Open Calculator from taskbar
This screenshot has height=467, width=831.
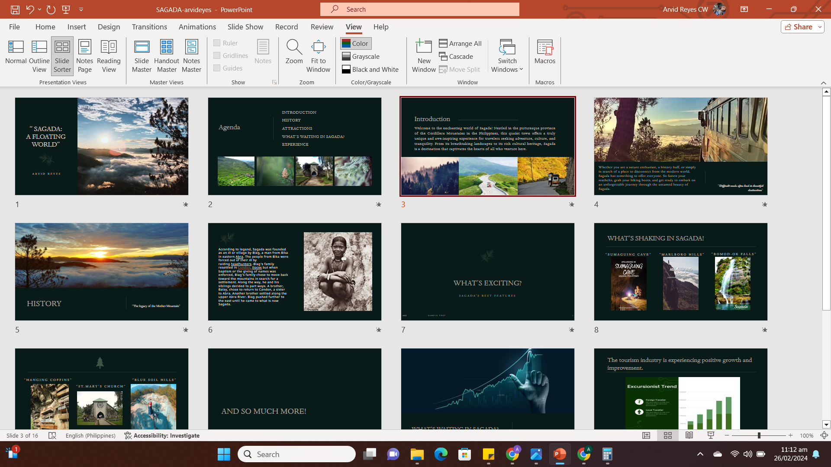pyautogui.click(x=607, y=454)
